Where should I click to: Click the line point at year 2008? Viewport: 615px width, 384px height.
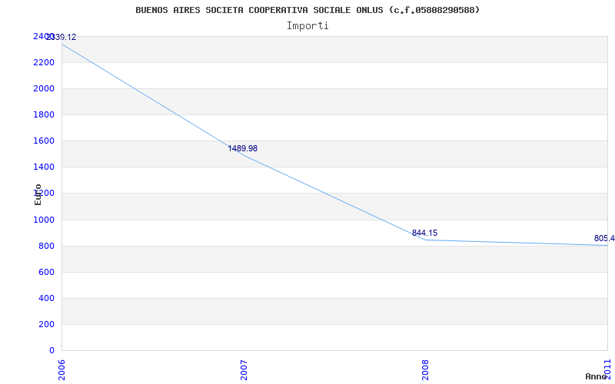coord(426,240)
